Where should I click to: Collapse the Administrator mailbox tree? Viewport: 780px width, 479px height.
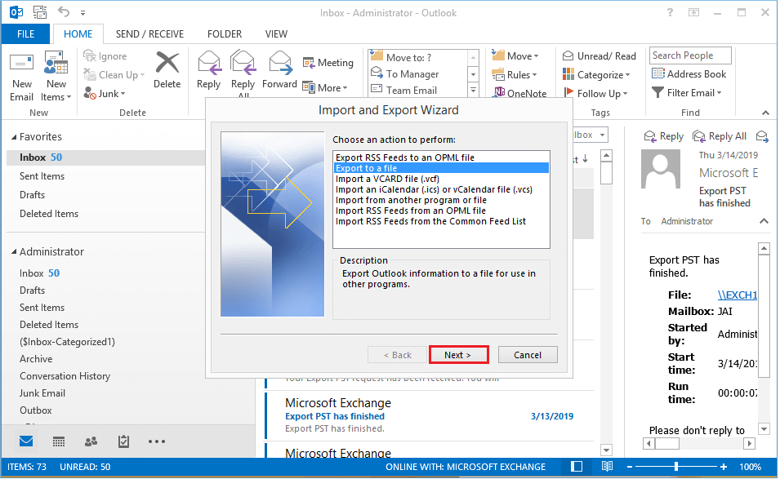point(12,252)
